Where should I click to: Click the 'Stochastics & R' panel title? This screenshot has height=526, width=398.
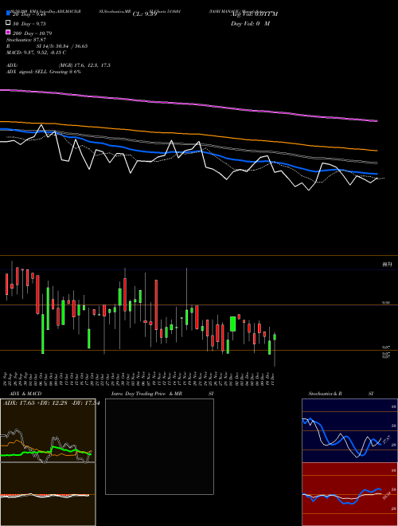tap(326, 394)
